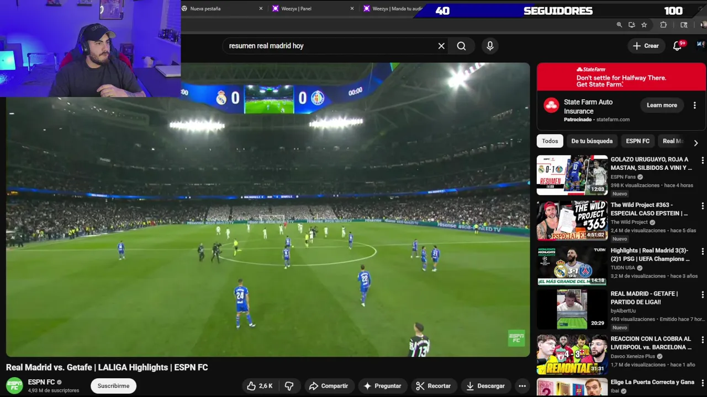The image size is (707, 397).
Task: Open Elige La Puerta Correcta video title
Action: [652, 382]
